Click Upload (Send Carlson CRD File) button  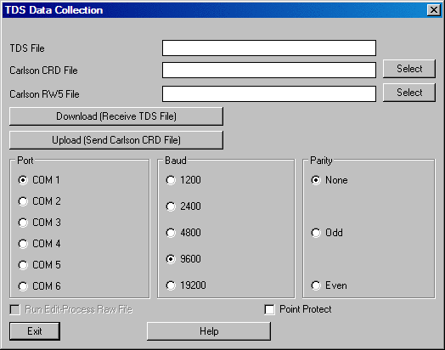point(116,140)
